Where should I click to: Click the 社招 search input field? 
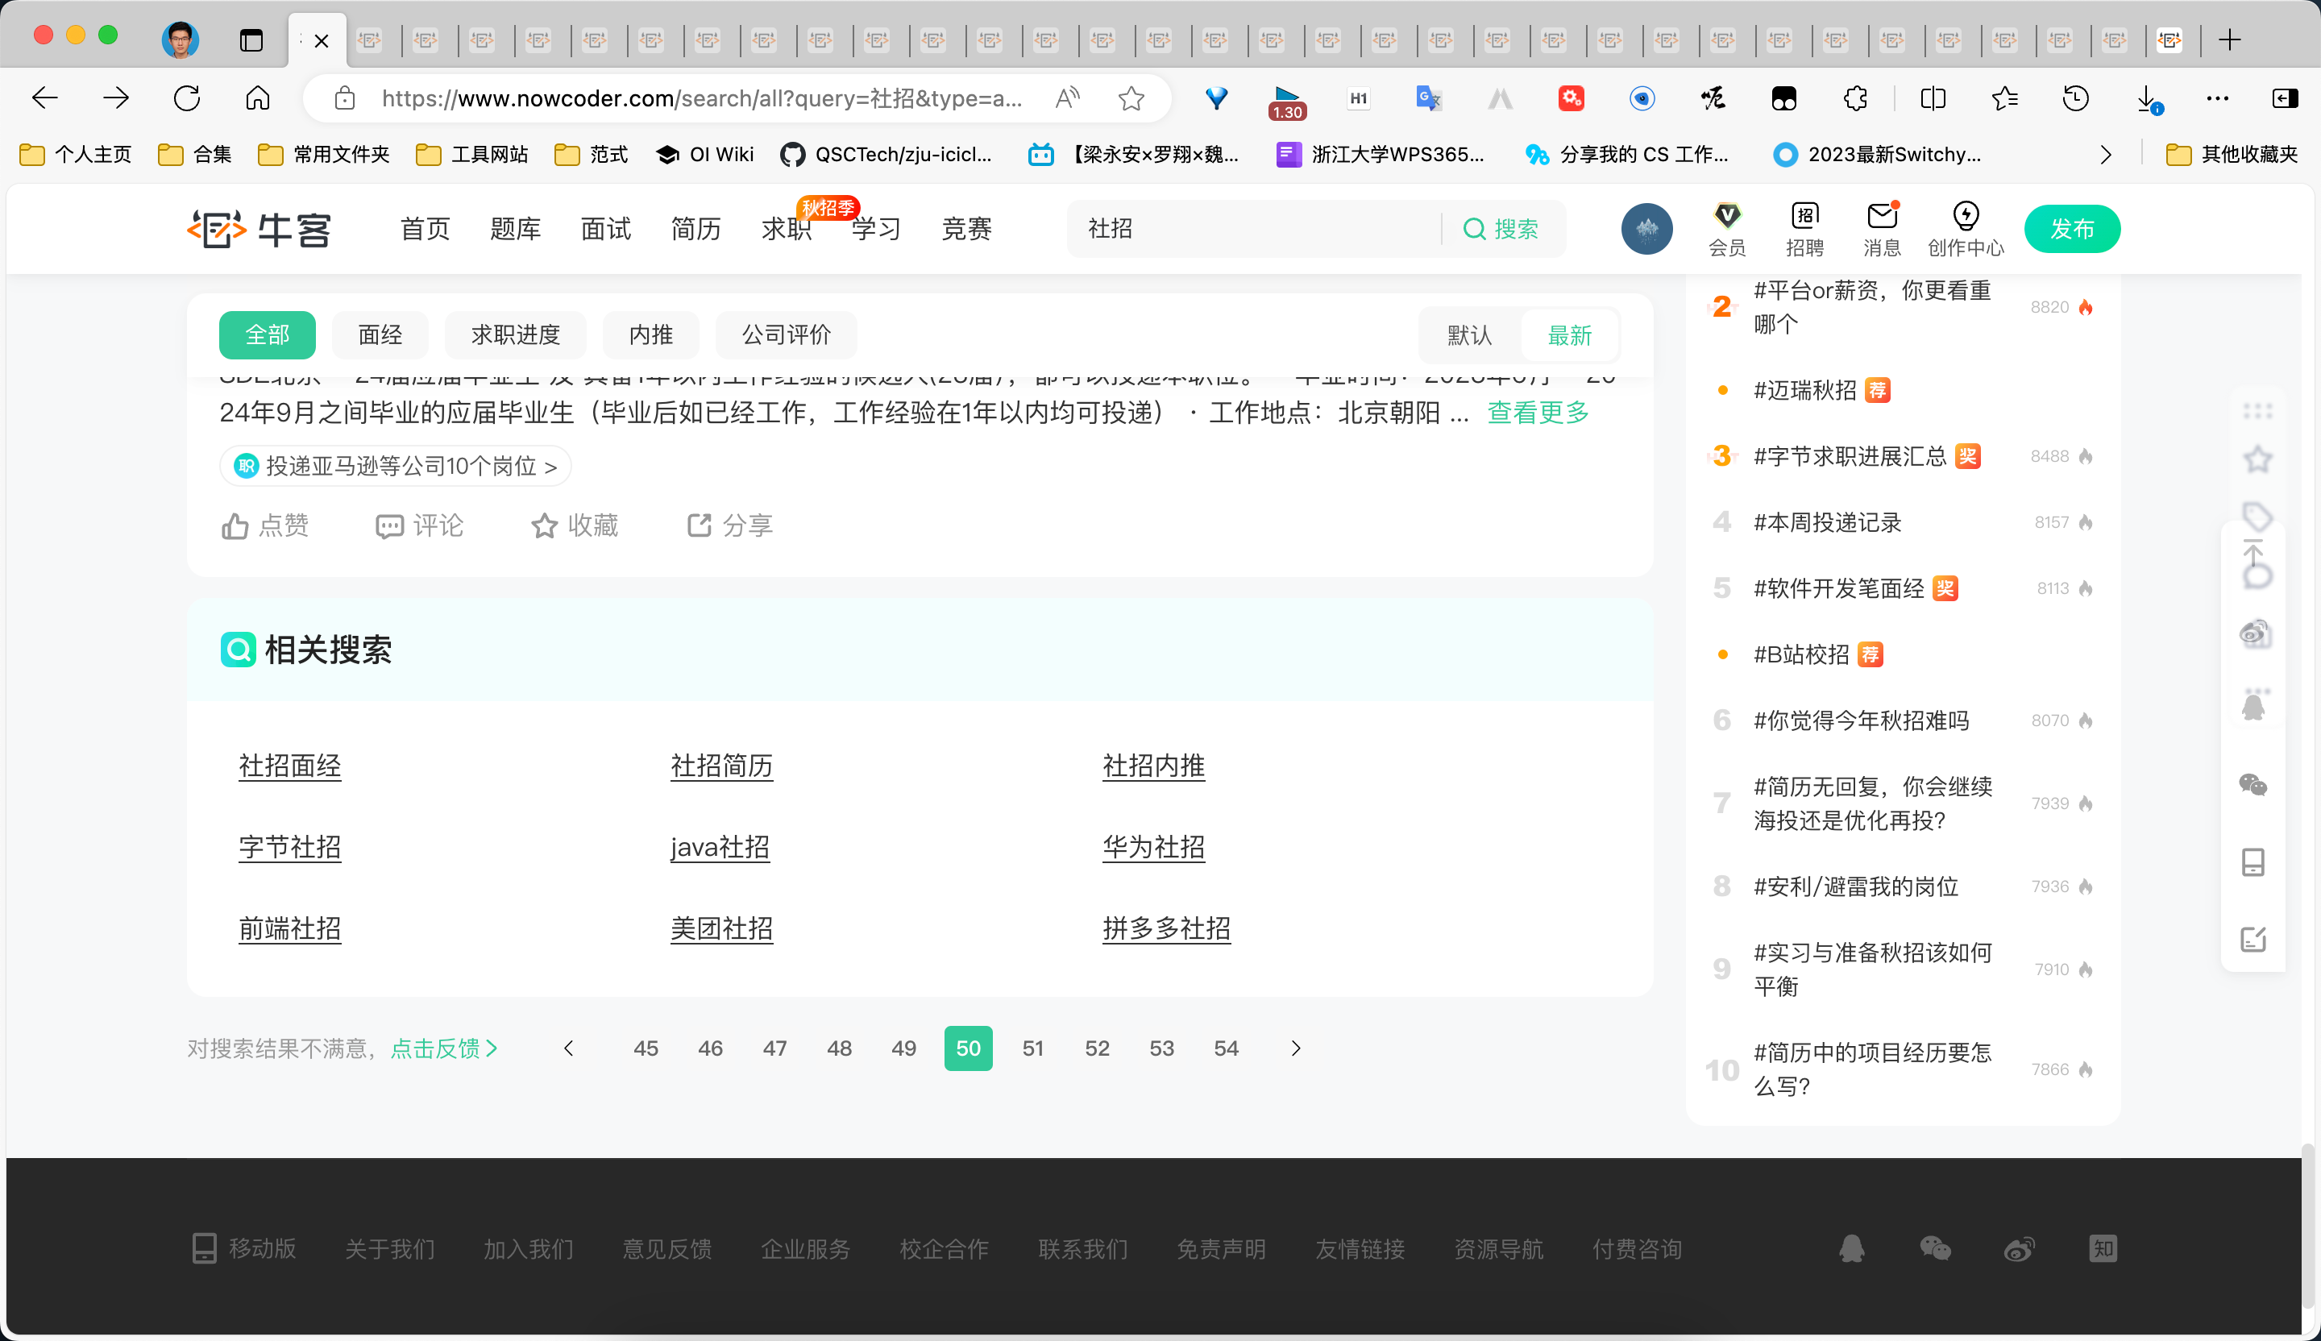[x=1252, y=228]
